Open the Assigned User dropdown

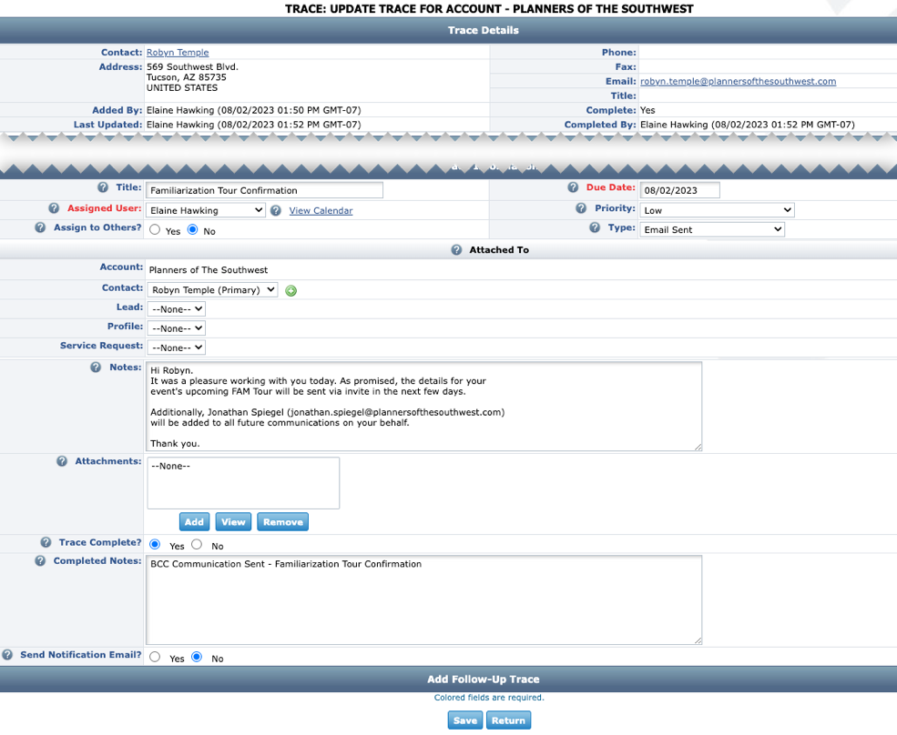point(206,210)
